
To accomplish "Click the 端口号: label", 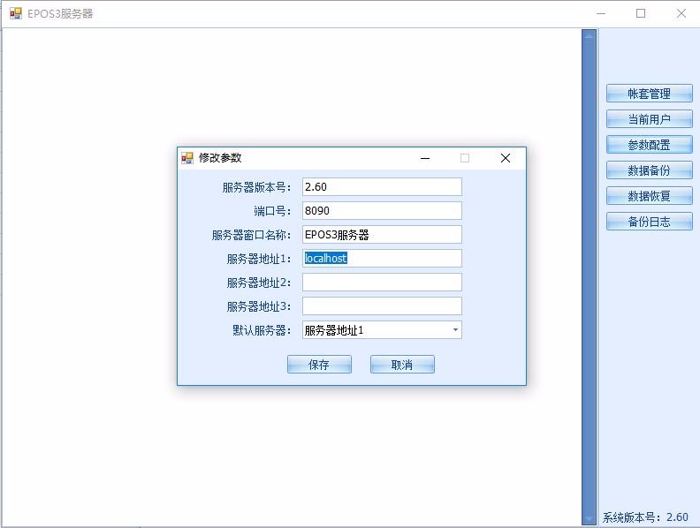I will click(272, 211).
